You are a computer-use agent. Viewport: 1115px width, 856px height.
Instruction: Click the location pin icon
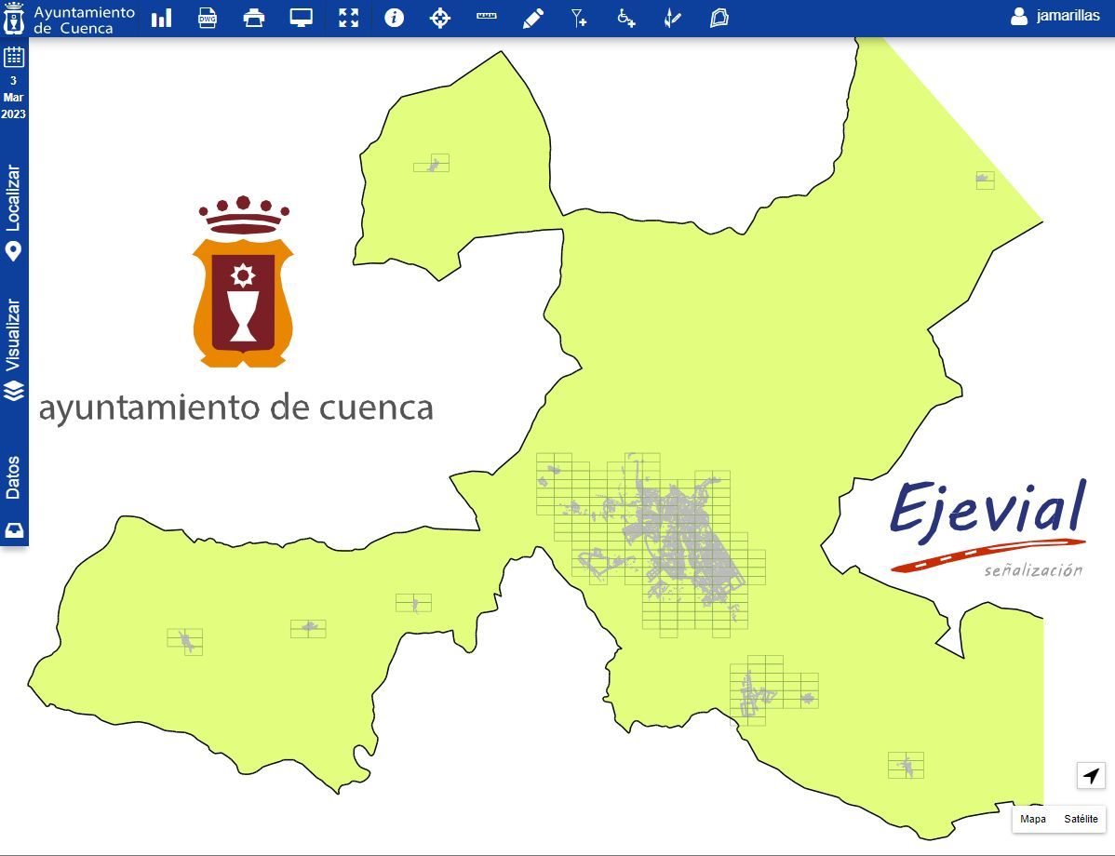tap(14, 251)
